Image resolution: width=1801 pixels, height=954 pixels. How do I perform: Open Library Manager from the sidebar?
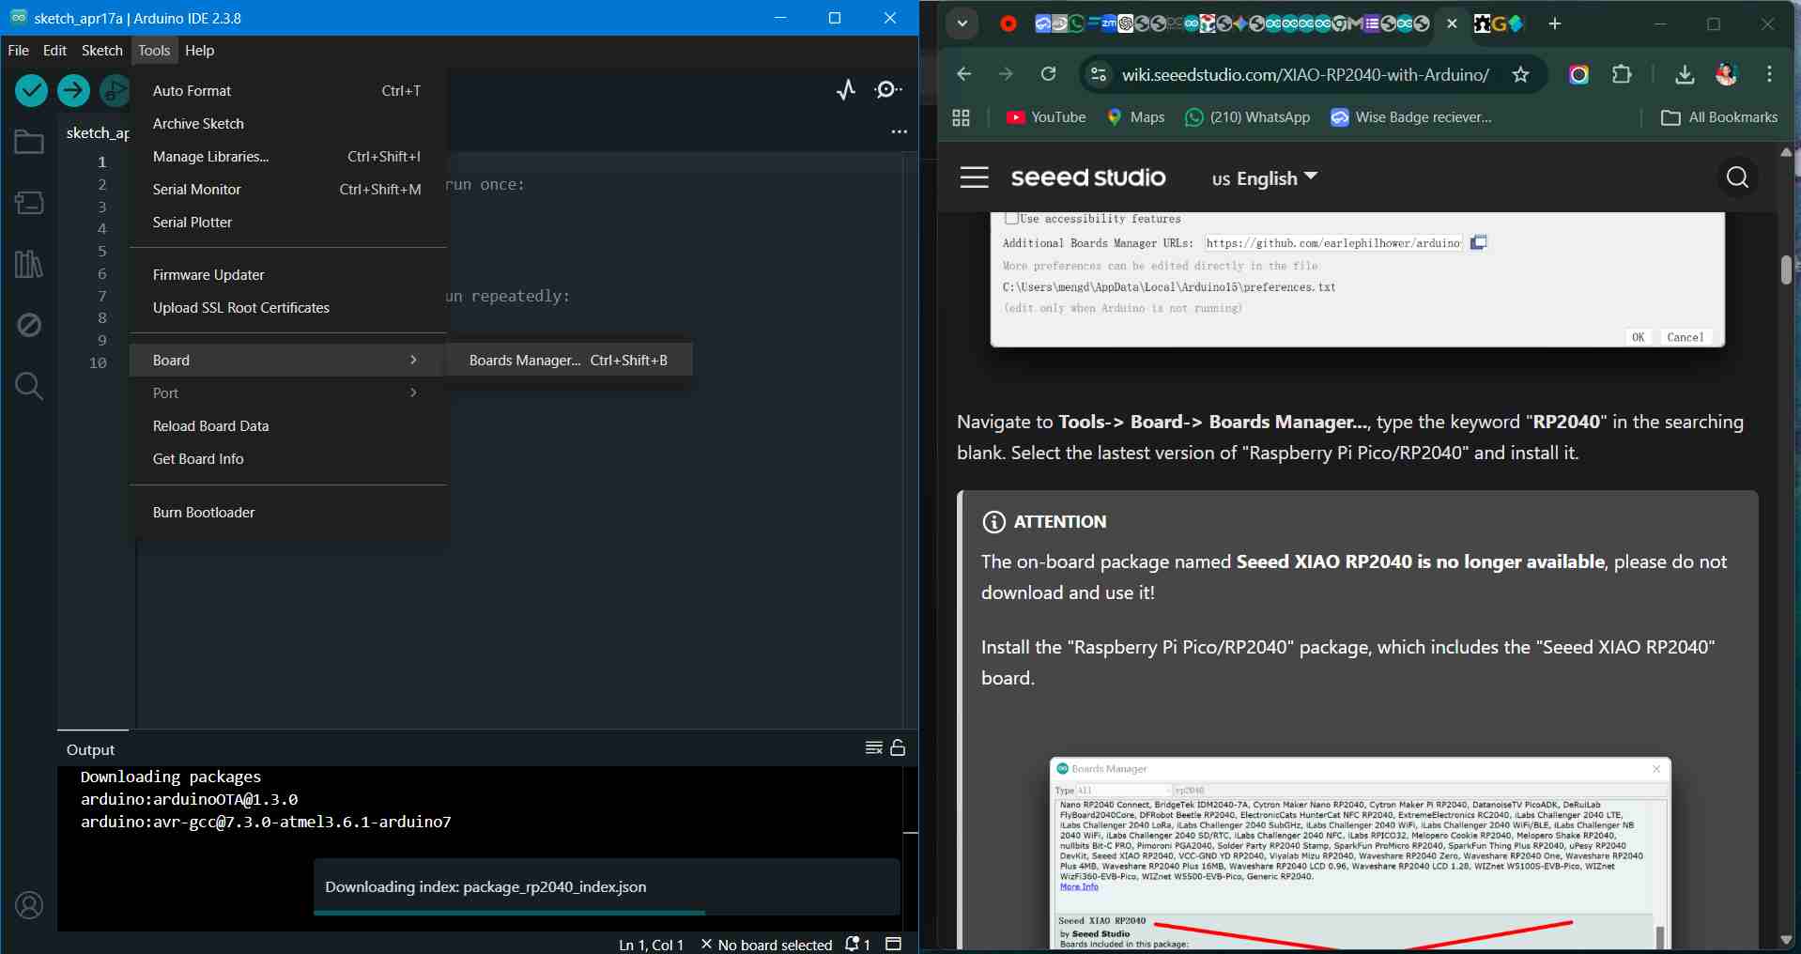point(29,264)
